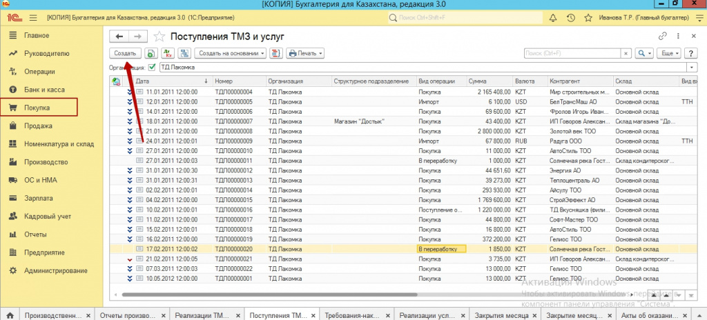Open the history clock icon

click(x=570, y=18)
